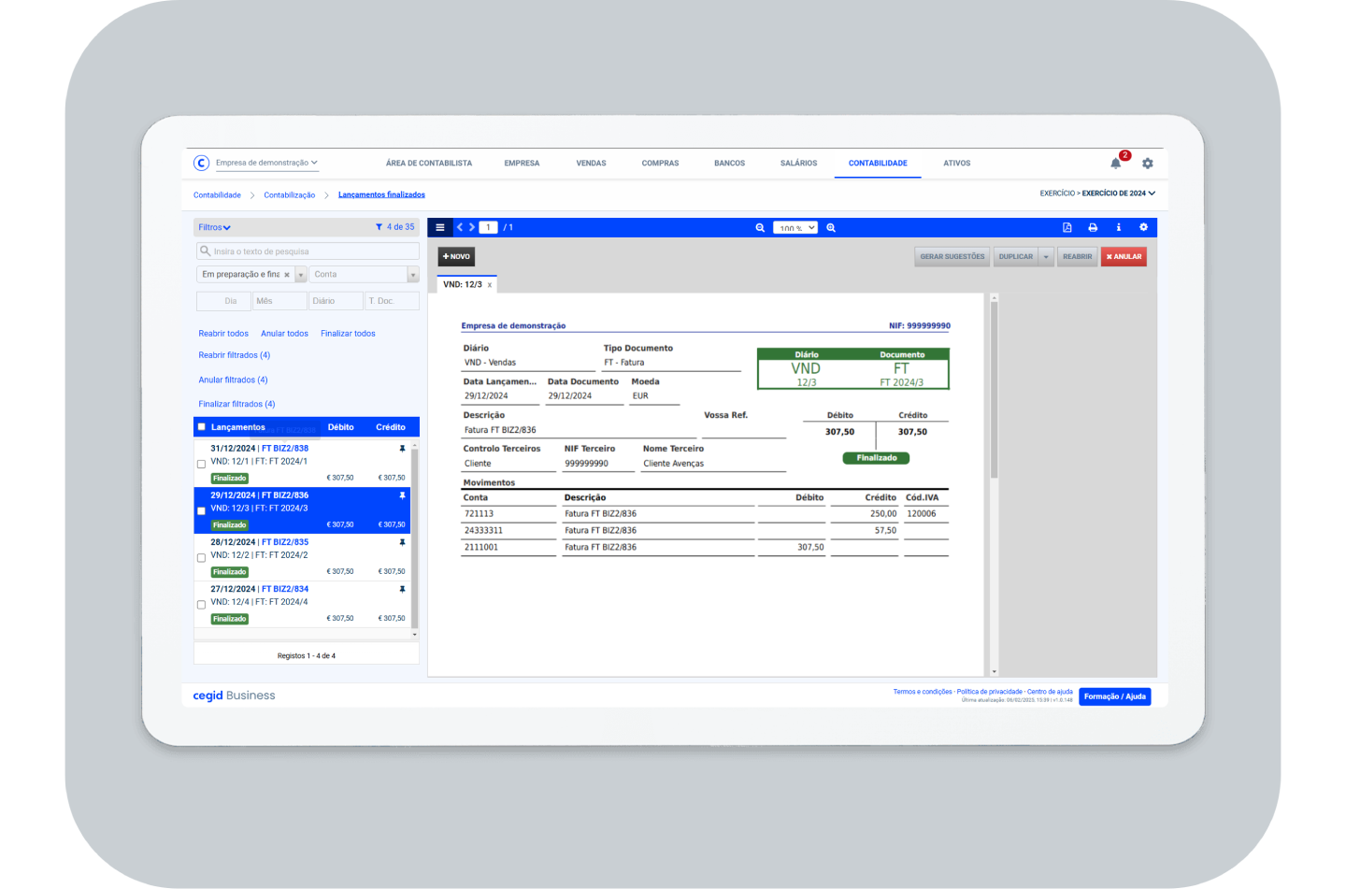Screen dimensions: 1346x889
Task: Open the zoom percentage dropdown
Action: click(x=795, y=227)
